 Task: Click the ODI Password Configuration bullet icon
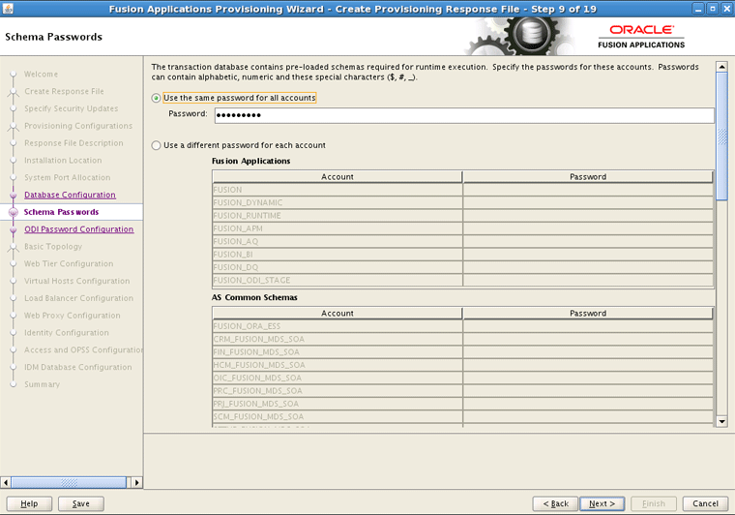[x=14, y=229]
